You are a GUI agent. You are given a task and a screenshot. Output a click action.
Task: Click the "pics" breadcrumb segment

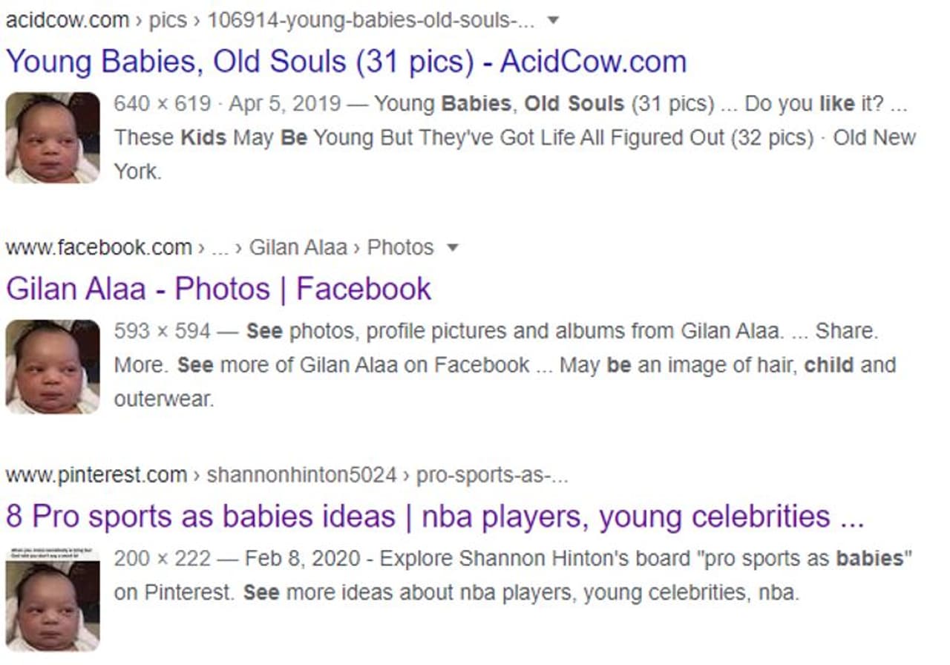coord(168,20)
